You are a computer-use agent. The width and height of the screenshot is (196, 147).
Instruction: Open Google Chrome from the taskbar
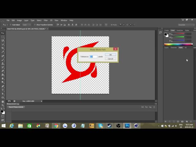point(56,126)
